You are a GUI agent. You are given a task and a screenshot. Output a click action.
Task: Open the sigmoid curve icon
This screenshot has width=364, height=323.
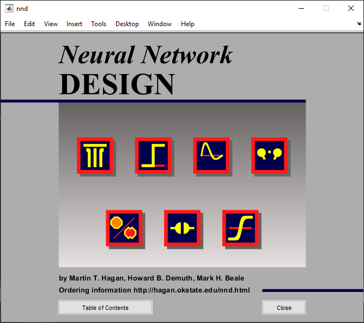pyautogui.click(x=240, y=228)
